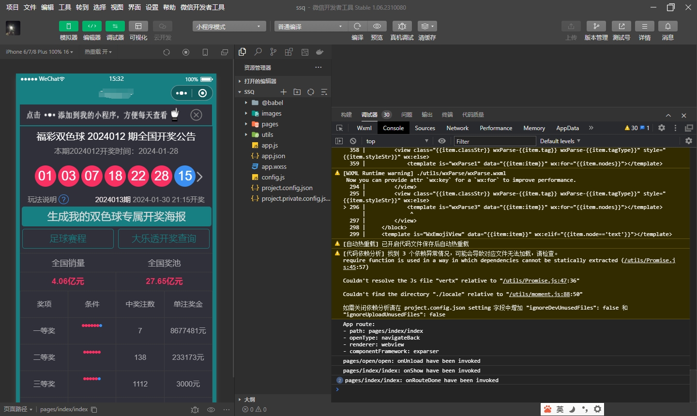Open the top context dropdown in console
The width and height of the screenshot is (697, 416).
[x=397, y=141]
